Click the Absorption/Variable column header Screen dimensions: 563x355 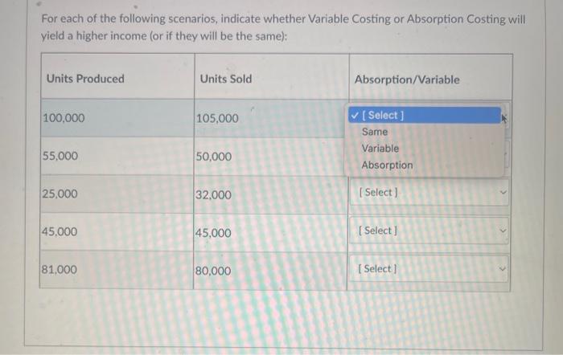coord(407,80)
